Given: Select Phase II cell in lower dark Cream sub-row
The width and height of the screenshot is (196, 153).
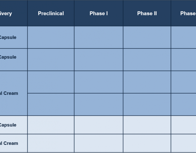Looking at the screenshot, I should [147, 104].
